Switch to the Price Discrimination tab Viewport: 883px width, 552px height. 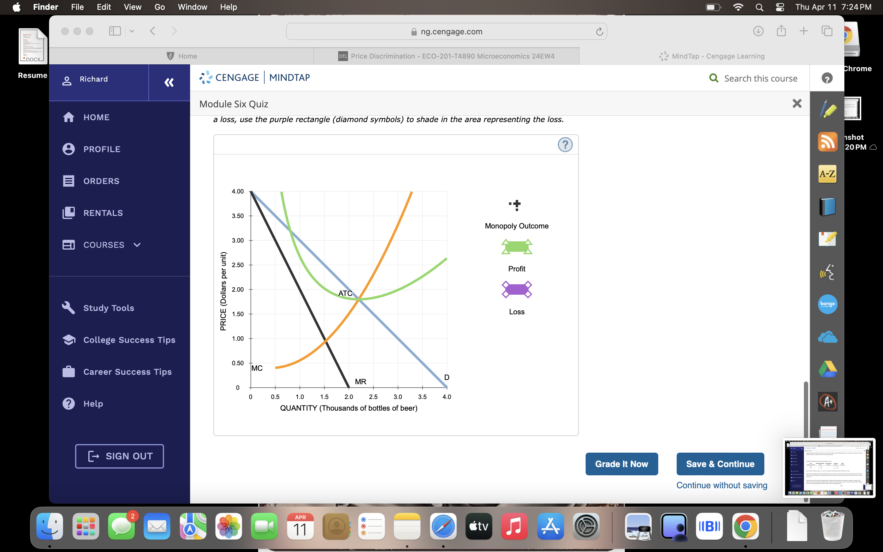click(446, 56)
